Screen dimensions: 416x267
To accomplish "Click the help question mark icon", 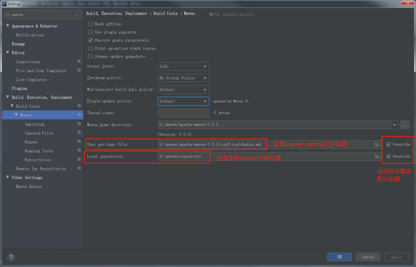I will coord(11,257).
